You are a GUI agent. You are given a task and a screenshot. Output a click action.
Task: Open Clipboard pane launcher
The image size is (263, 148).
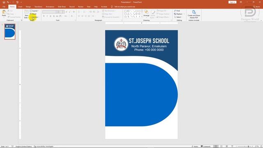(21, 20)
